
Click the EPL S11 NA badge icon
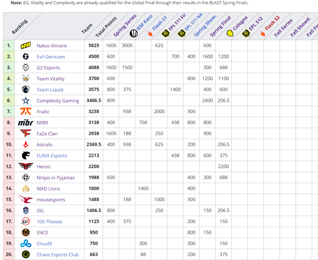click(x=182, y=33)
